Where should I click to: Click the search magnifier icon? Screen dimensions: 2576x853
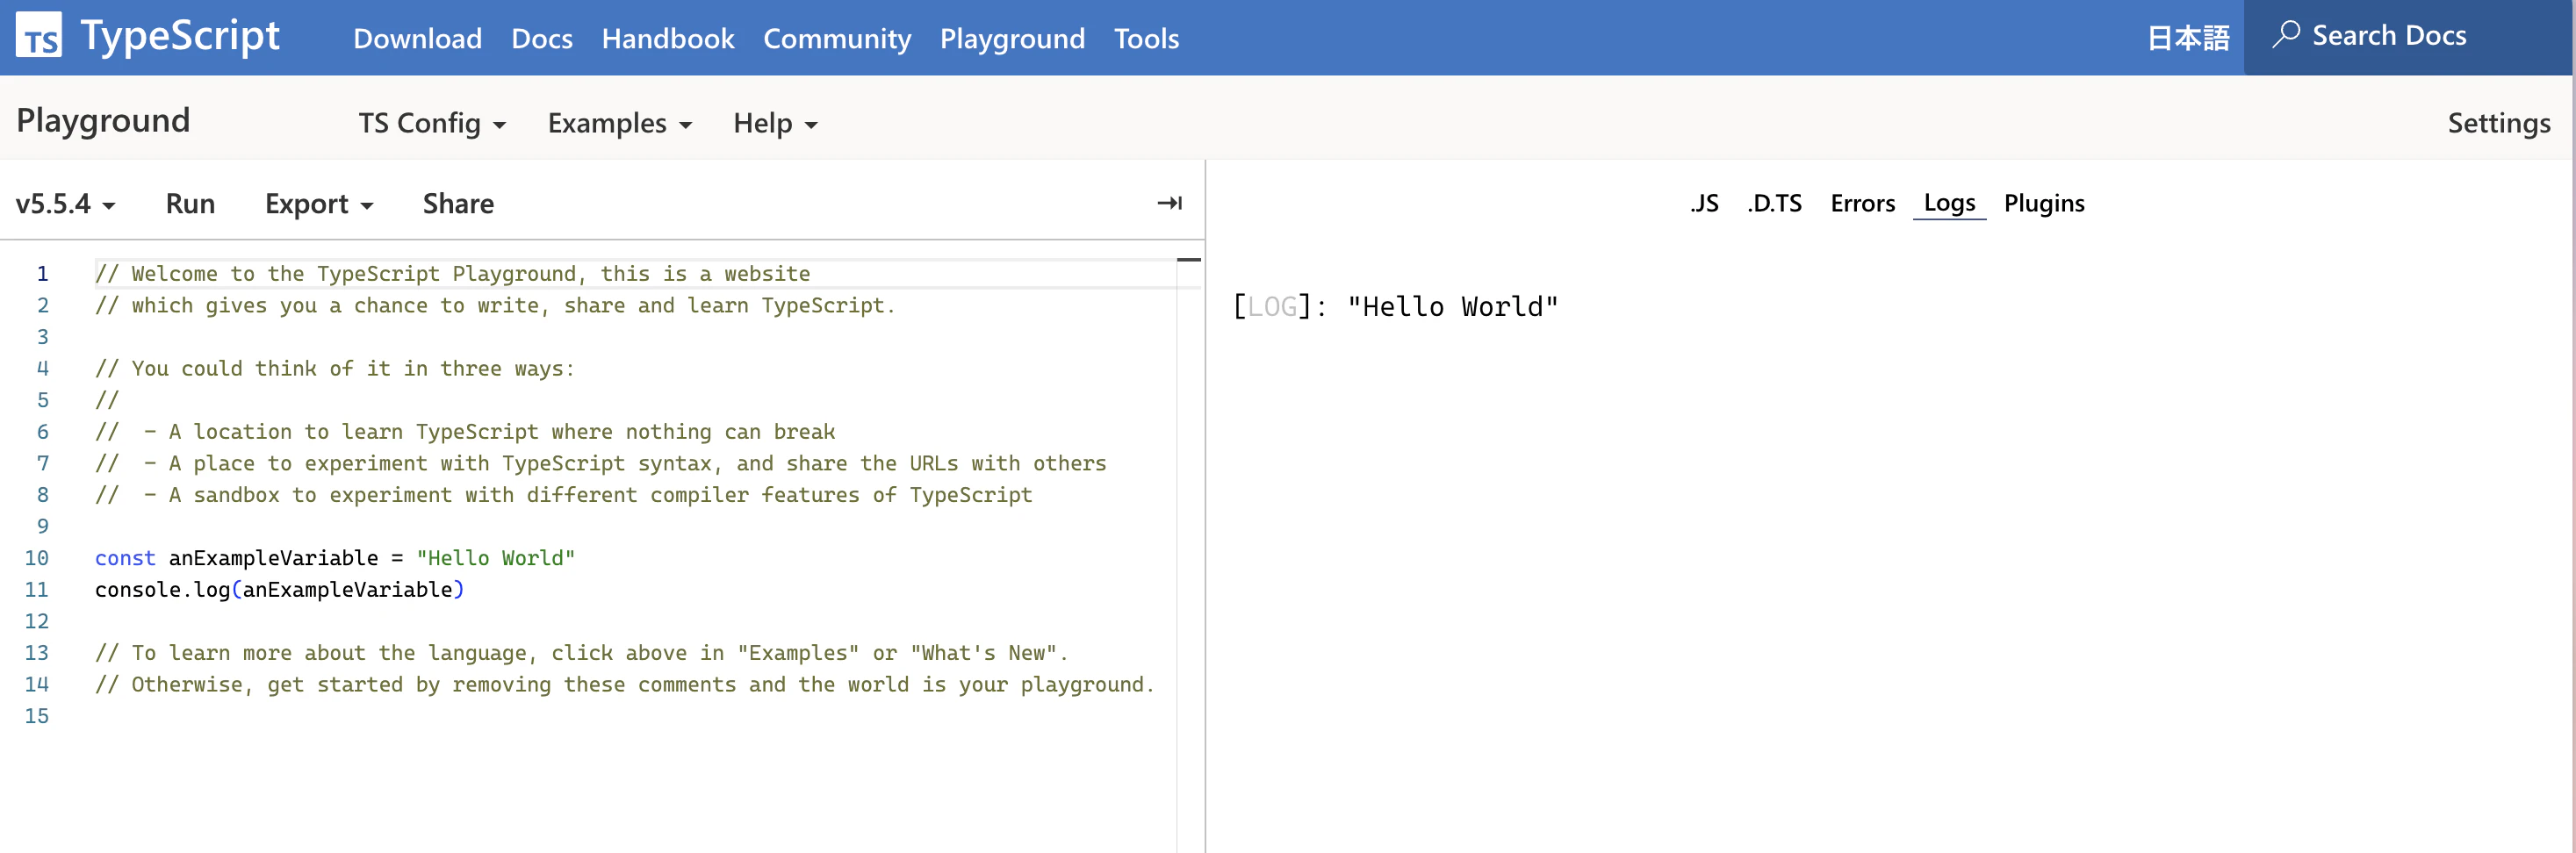[x=2285, y=35]
